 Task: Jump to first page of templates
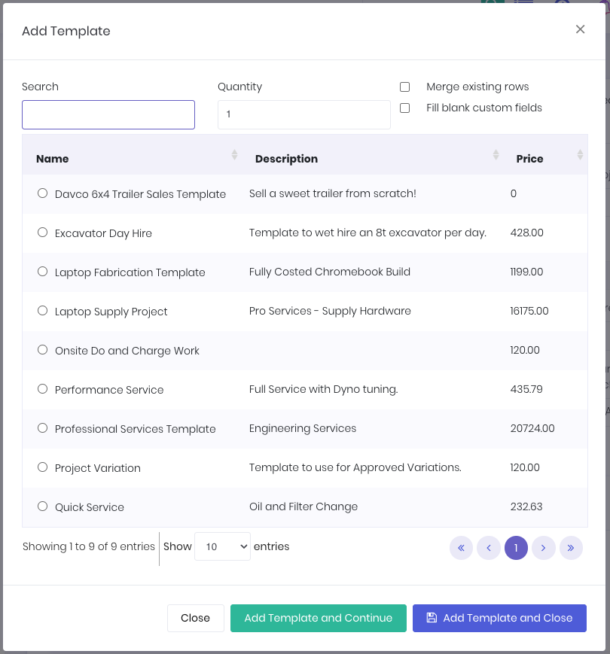461,548
